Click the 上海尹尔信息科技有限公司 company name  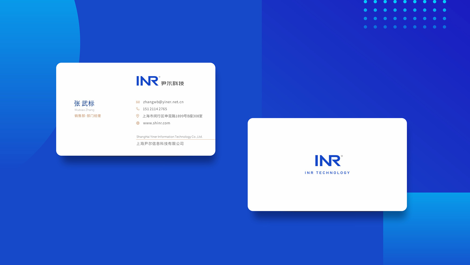point(160,144)
